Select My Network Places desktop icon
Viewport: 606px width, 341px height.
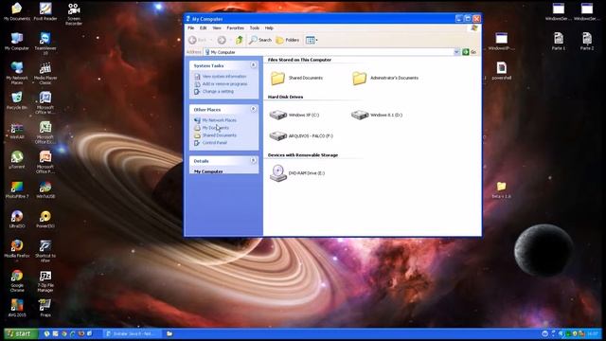[17, 73]
